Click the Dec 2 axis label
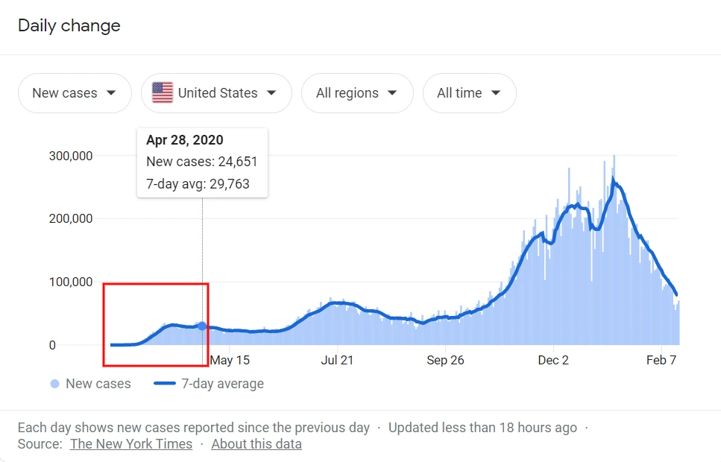This screenshot has height=462, width=721. tap(553, 360)
